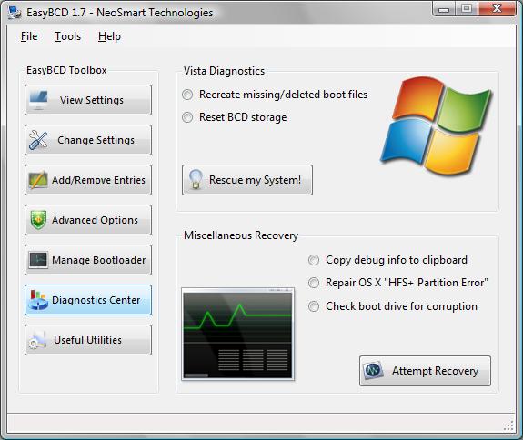Open View Settings from the toolbox
Image resolution: width=523 pixels, height=440 pixels.
(x=88, y=100)
